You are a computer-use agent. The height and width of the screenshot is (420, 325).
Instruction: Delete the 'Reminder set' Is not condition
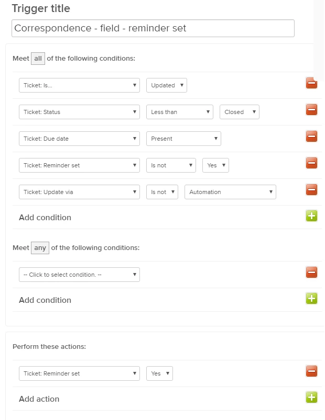311,163
